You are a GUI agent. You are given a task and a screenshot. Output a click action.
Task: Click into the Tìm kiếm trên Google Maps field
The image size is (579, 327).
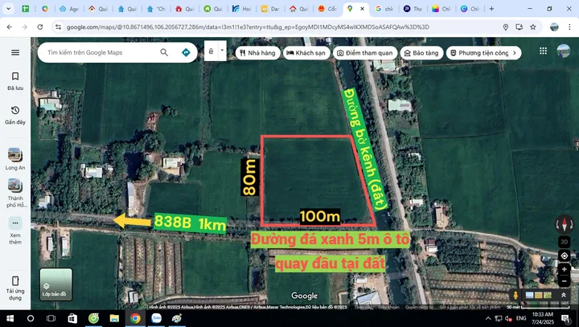click(100, 52)
